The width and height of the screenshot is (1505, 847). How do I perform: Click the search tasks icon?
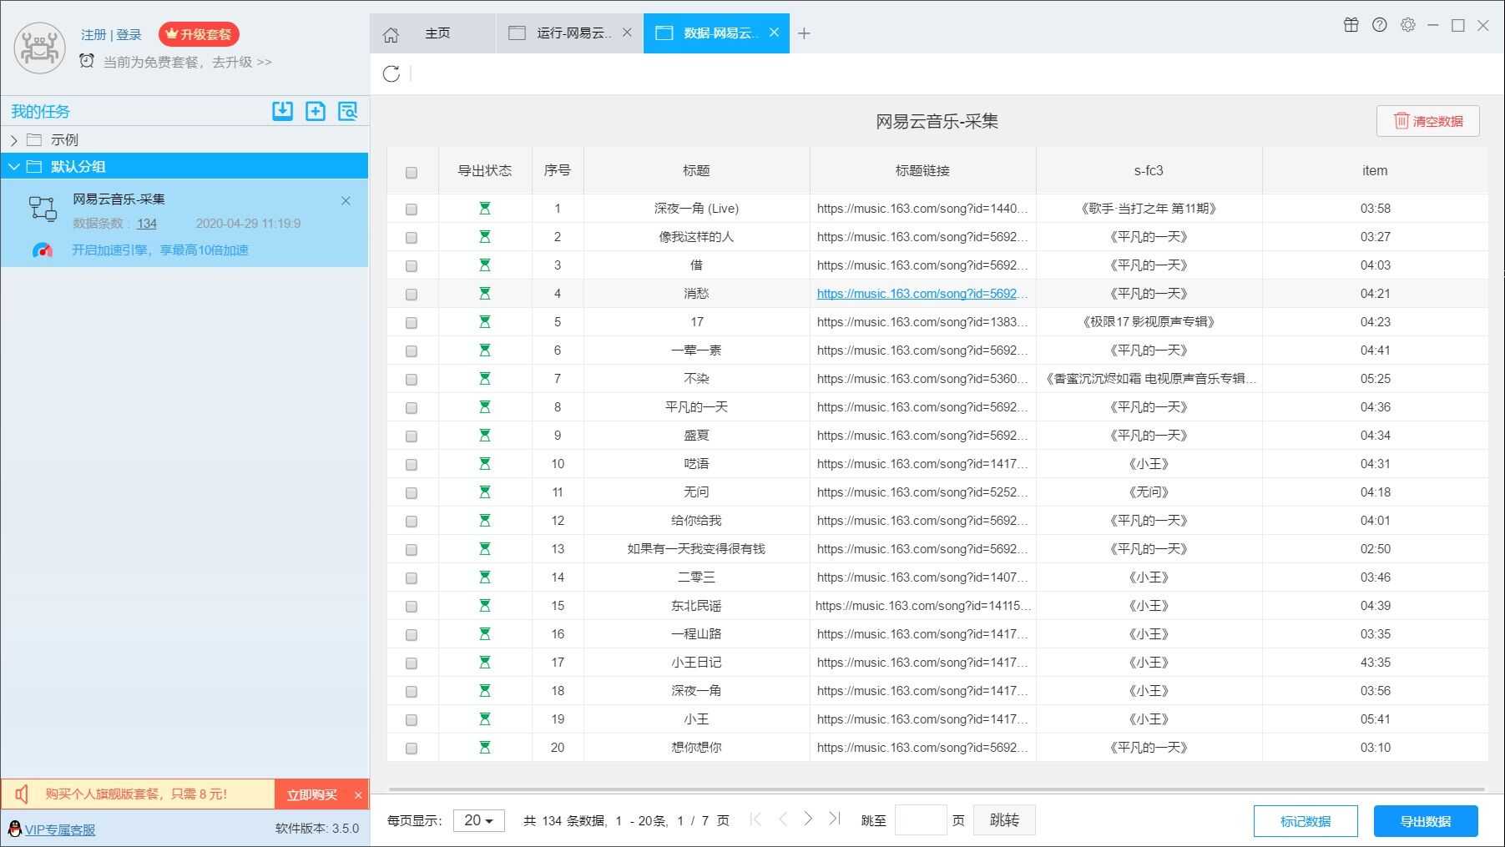[347, 111]
